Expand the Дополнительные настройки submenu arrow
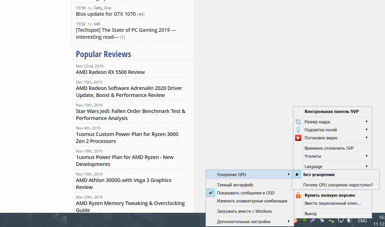This screenshot has width=385, height=227. [289, 221]
